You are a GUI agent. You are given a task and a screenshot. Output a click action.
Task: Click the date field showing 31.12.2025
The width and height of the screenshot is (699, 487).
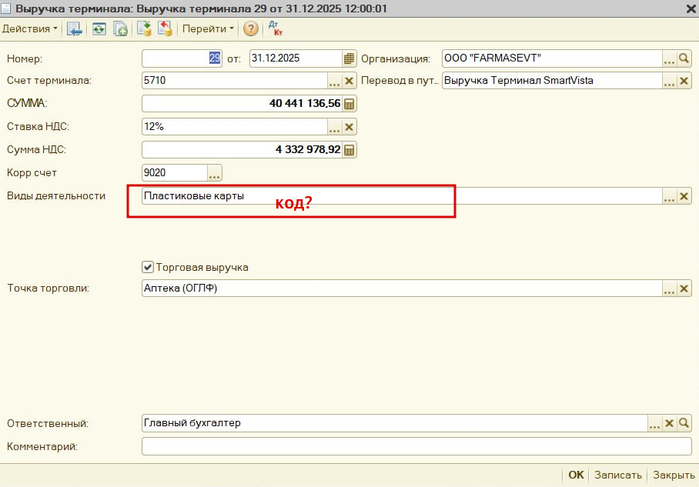[296, 58]
